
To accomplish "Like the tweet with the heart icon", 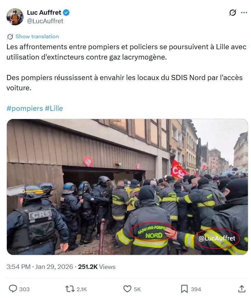I will click(127, 289).
